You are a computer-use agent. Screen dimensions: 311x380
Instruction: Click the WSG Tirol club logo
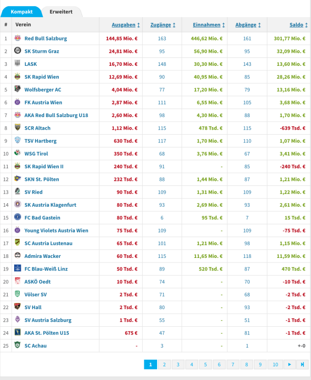[17, 154]
